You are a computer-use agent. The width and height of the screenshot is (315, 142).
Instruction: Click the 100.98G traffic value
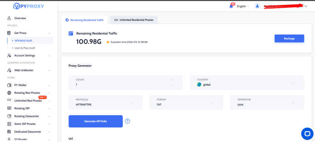[89, 42]
